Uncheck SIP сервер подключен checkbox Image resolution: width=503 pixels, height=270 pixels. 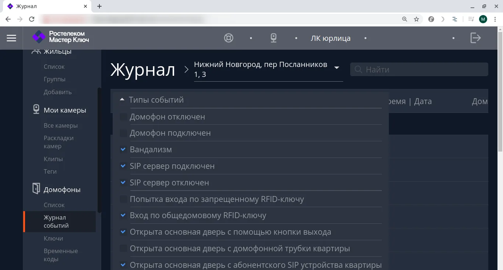click(x=124, y=166)
